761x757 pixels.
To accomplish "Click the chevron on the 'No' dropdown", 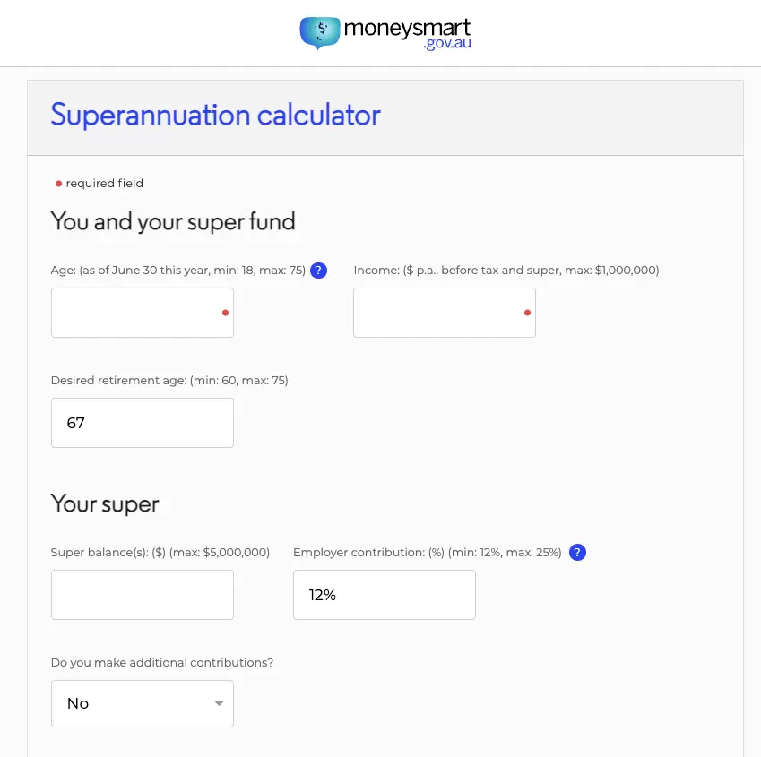I will pyautogui.click(x=218, y=703).
